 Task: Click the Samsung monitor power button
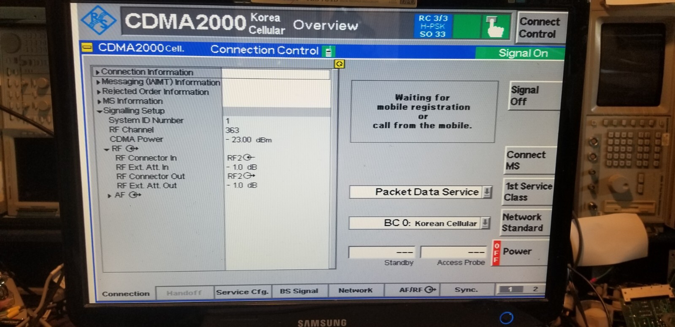[x=506, y=317]
